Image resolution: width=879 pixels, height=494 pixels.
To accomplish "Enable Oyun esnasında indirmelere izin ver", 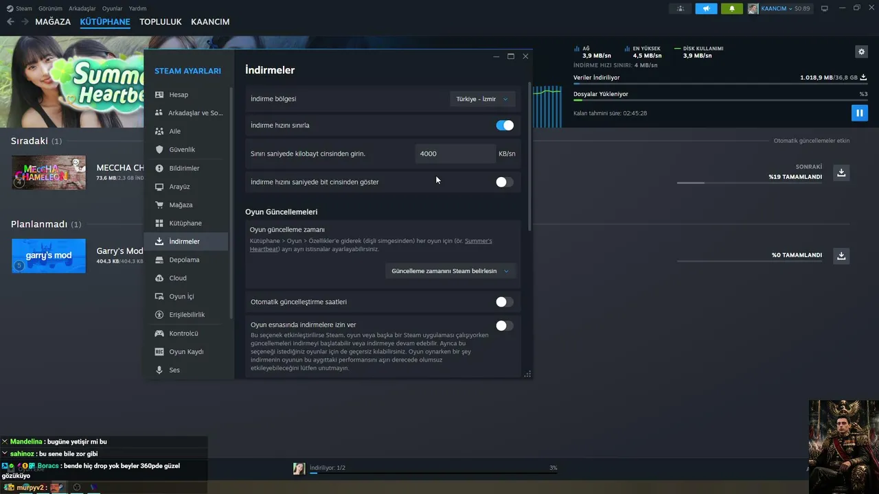I will click(505, 326).
